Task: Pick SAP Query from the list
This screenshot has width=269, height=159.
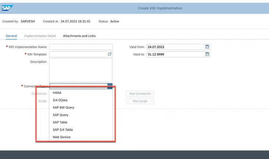Action: point(61,115)
